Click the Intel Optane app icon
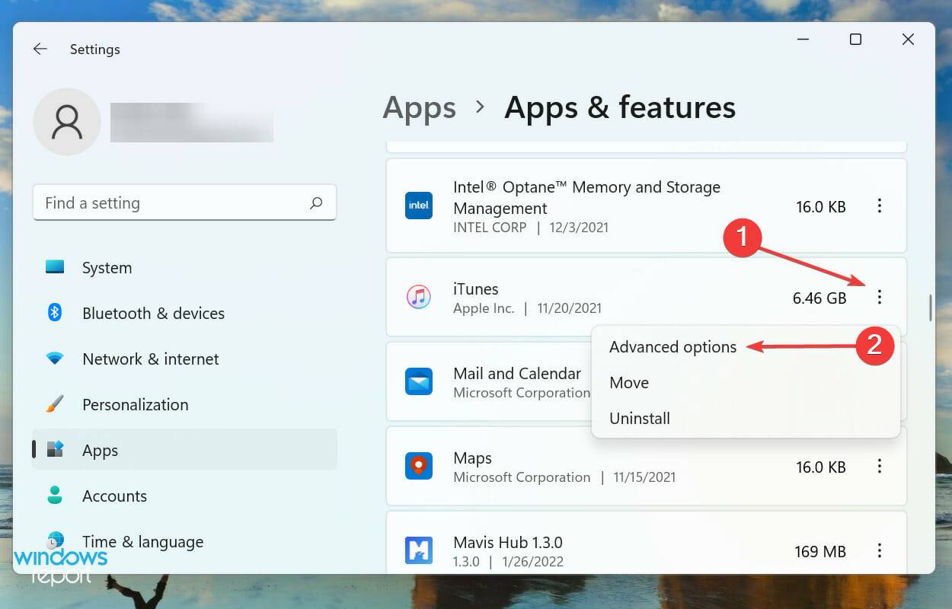This screenshot has height=609, width=952. point(419,206)
